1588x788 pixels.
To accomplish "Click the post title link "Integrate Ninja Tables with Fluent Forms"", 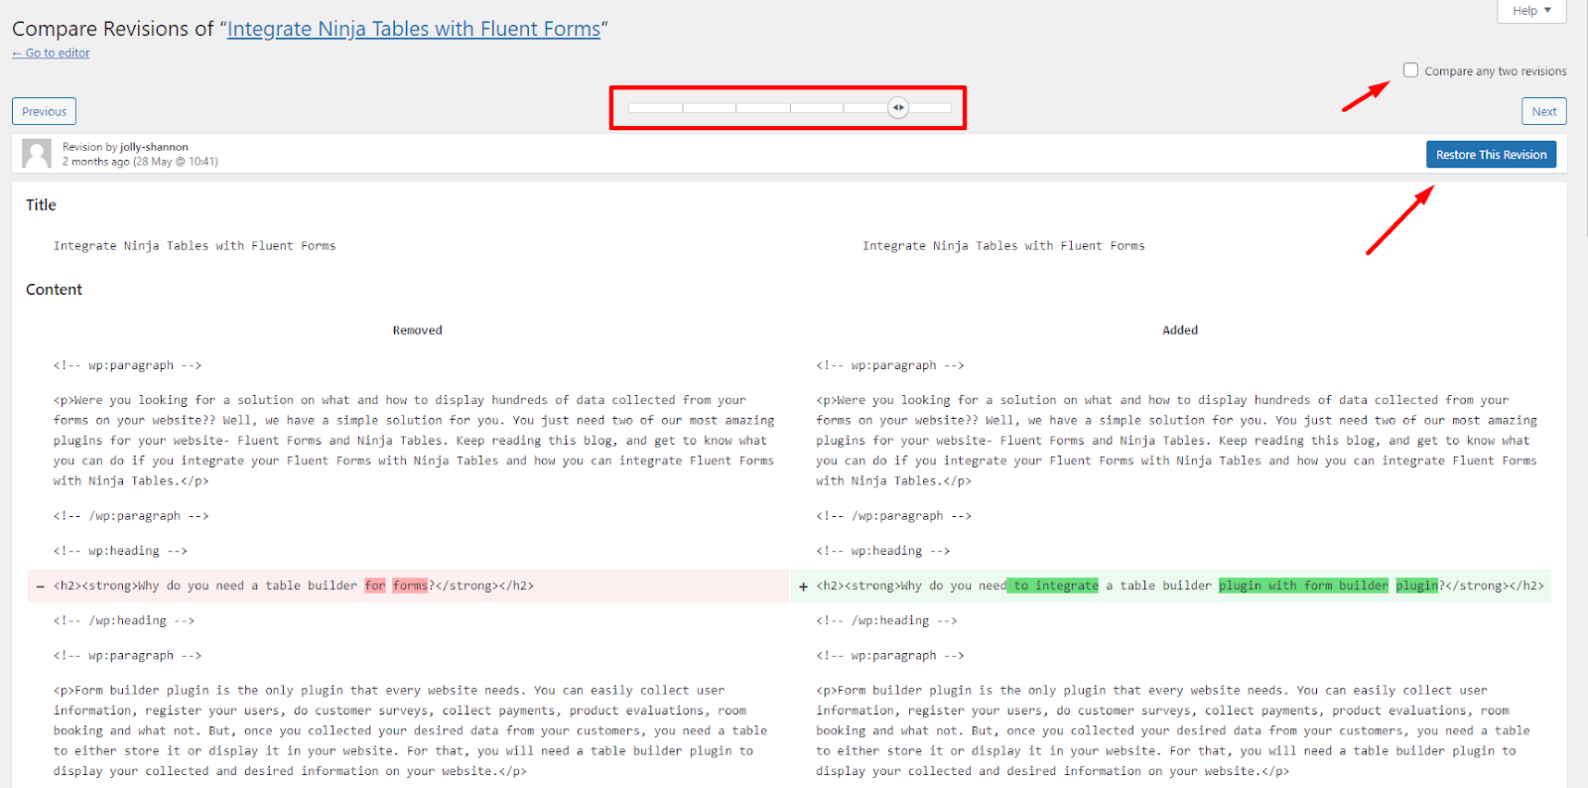I will (414, 29).
